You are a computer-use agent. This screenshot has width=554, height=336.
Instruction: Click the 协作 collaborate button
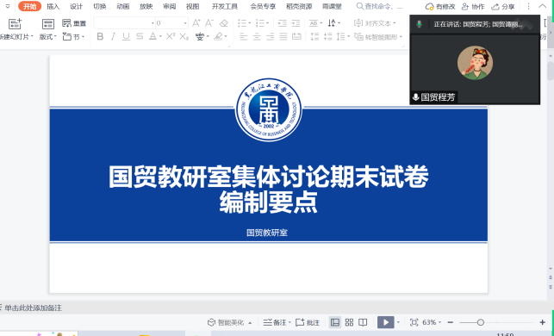(473, 6)
